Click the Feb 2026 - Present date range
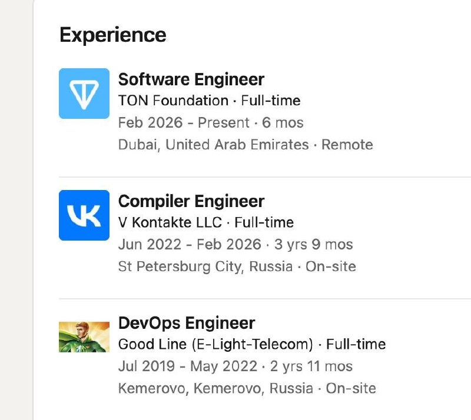Viewport: 471px width, 420px height. click(184, 123)
